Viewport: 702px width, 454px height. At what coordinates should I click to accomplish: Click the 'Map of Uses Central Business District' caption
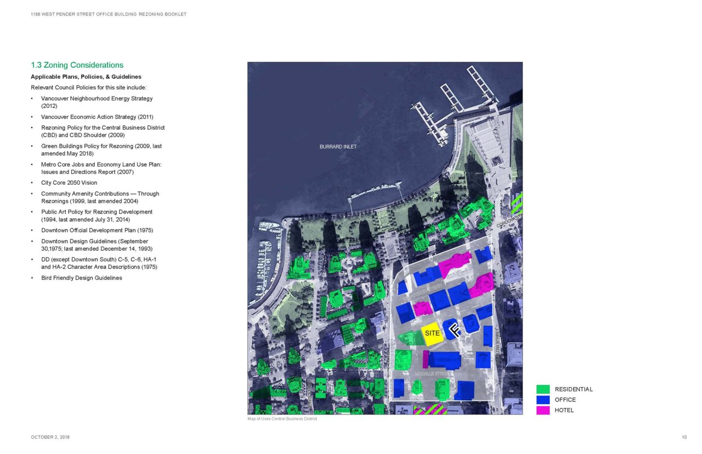[x=282, y=419]
